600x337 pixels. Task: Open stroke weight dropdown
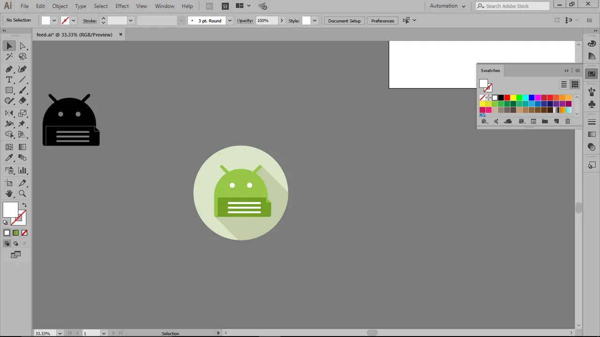click(x=130, y=21)
